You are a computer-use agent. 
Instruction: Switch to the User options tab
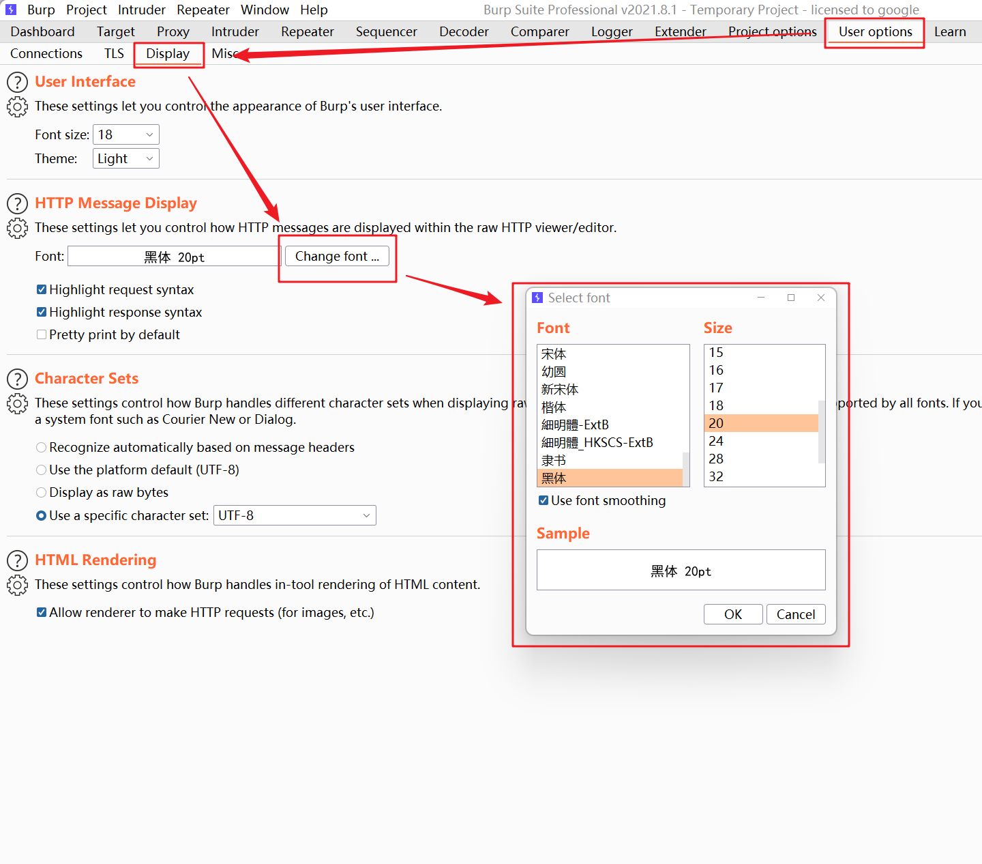875,31
